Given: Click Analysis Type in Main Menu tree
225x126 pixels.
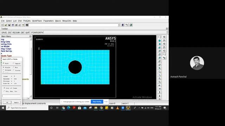Looking at the screenshot, I should [6, 56].
